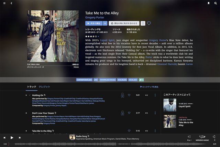220x147 pixels.
Task: Favorite Don't Lose Your Steam with its heart
Action: pos(129,113)
